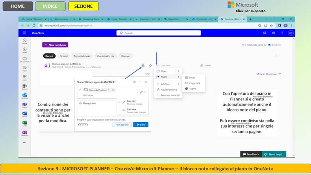This screenshot has height=175, width=311.
Task: Launch Excel from the sidebar
Action: point(24,124)
